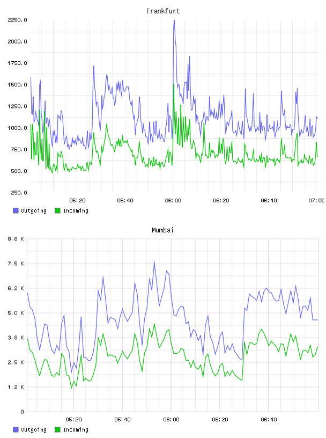Viewport: 326px width, 438px height.
Task: Click the 7.5 K axis label in Mumbai chart
Action: [16, 264]
